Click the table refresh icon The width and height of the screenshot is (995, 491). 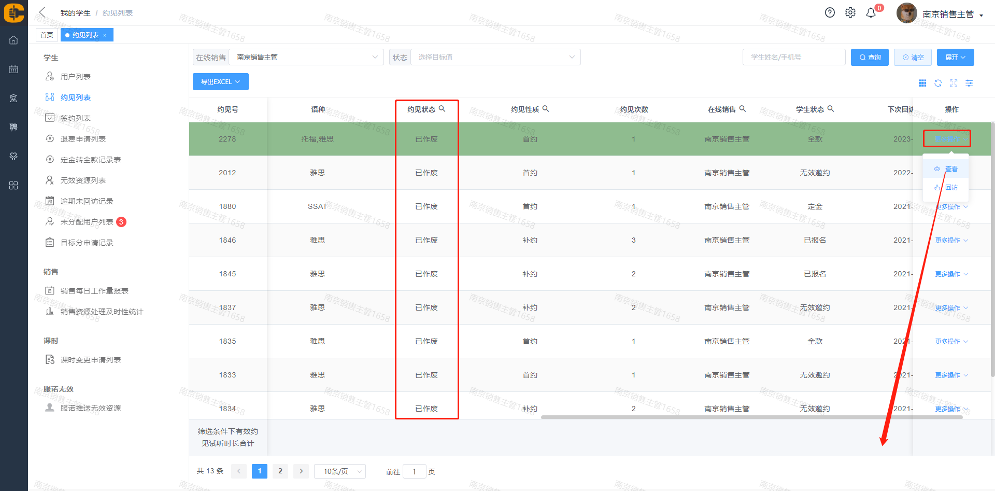938,83
